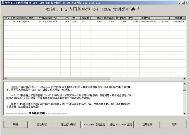Sort by 启动时间 column header
Viewport: 189px width, 135px height.
tap(154, 18)
